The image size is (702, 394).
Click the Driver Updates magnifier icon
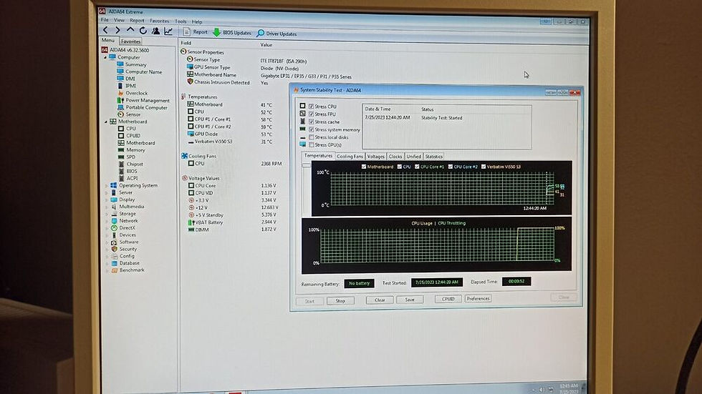pos(261,34)
